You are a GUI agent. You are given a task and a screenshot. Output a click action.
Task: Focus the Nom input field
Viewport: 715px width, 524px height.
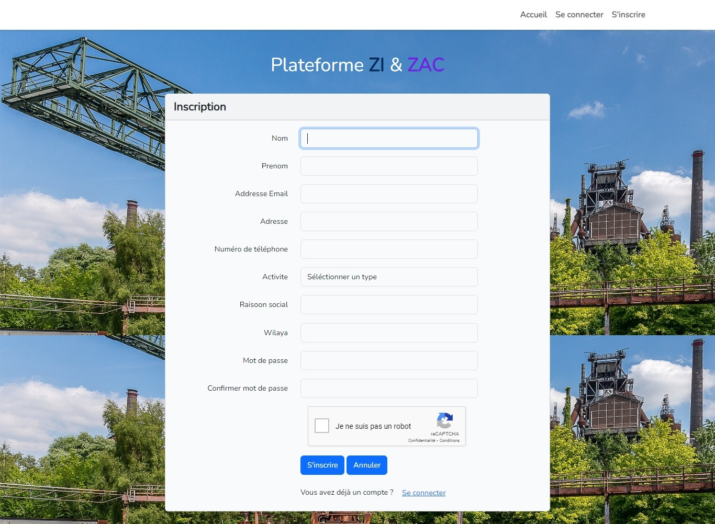coord(389,139)
